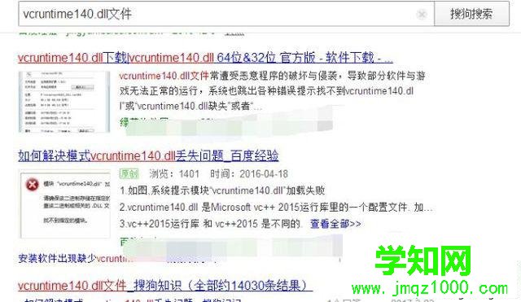Click 查看全部>> to expand the answer

click(x=335, y=224)
